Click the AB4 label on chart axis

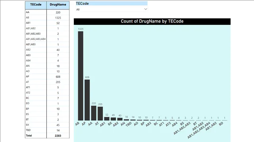175,124
